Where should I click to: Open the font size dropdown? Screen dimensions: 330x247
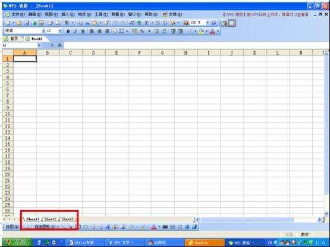(x=60, y=31)
